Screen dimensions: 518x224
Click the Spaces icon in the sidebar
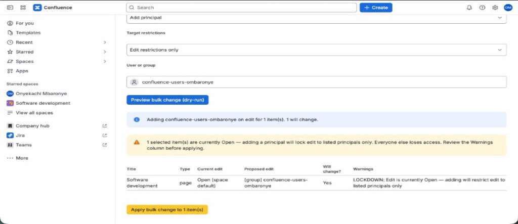tap(10, 62)
